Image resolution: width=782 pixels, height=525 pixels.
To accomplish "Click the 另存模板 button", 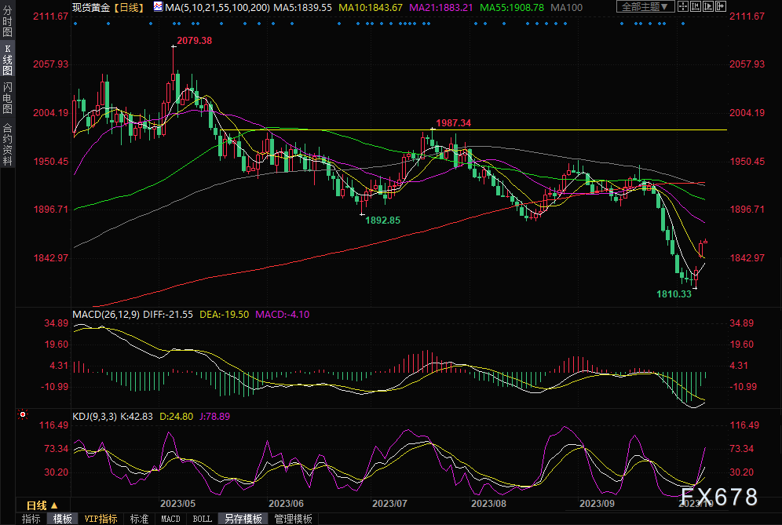I will point(243,519).
